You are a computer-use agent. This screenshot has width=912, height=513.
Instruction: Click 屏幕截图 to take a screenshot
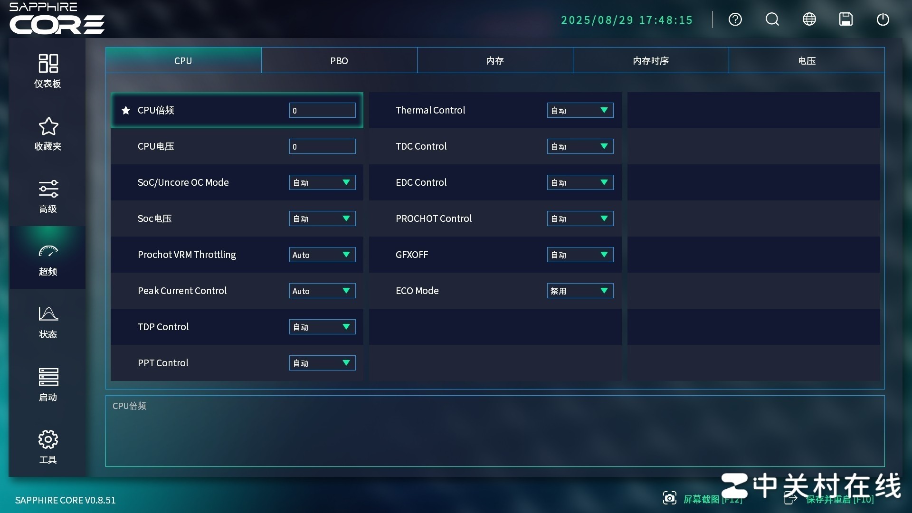(703, 499)
